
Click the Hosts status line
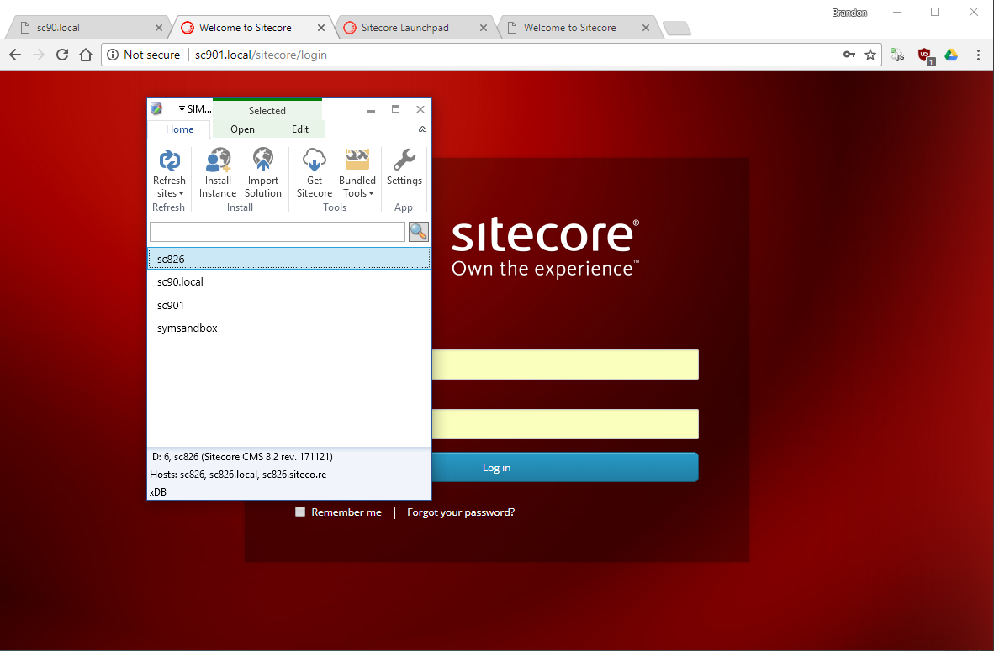[x=238, y=475]
